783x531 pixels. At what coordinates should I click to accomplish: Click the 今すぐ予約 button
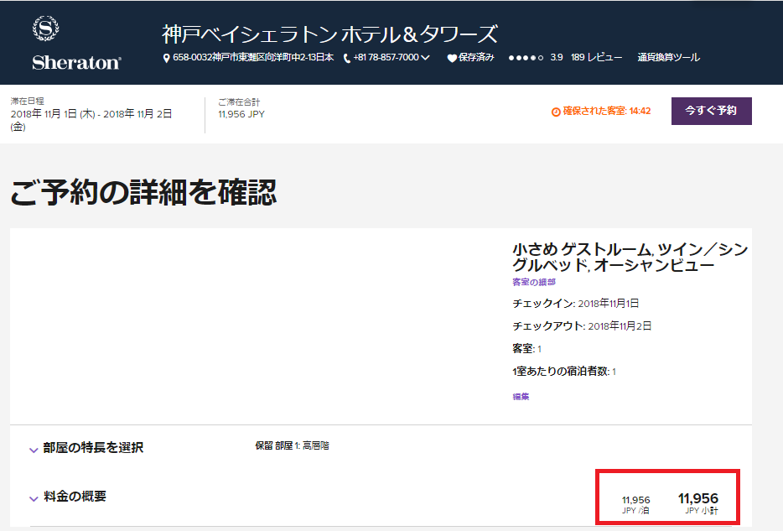click(711, 111)
